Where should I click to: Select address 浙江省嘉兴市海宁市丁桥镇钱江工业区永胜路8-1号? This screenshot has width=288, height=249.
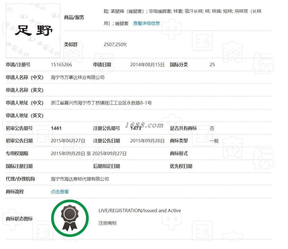coord(101,103)
